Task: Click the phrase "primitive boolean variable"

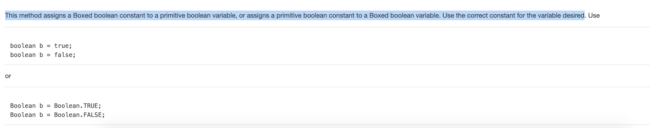Action: 198,16
